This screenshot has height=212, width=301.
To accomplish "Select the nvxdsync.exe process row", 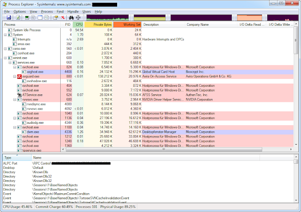I will click(148, 105).
